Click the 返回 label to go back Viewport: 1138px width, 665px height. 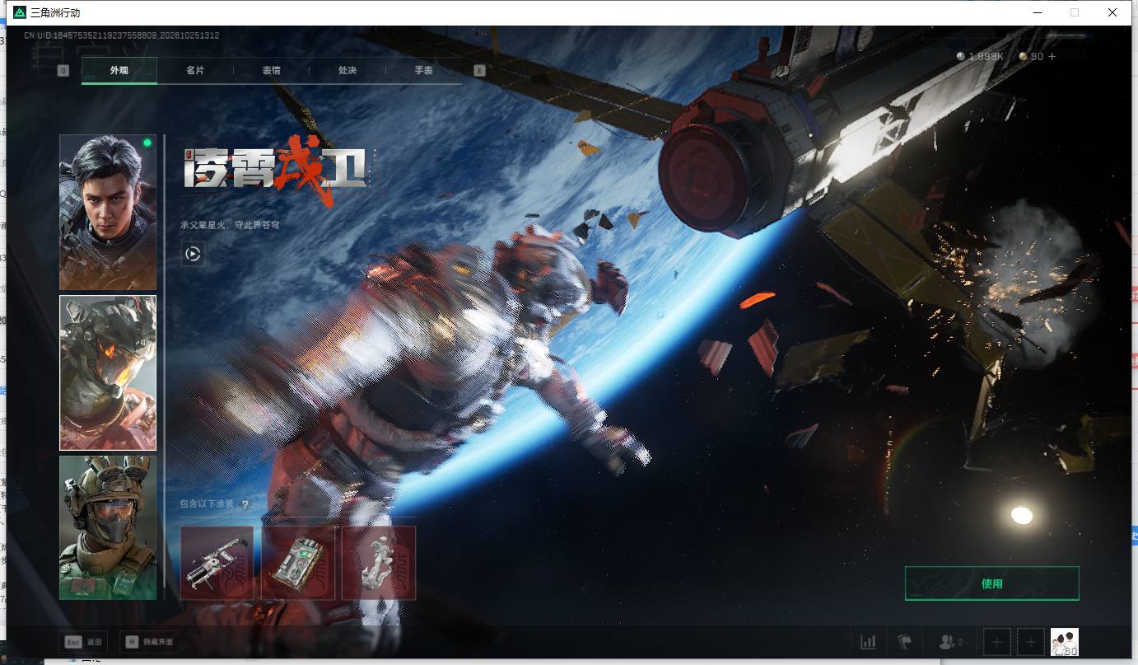94,643
